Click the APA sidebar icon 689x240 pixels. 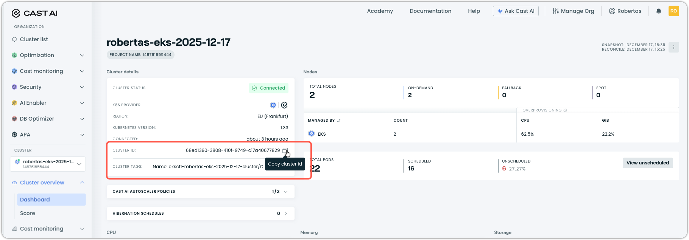point(14,135)
